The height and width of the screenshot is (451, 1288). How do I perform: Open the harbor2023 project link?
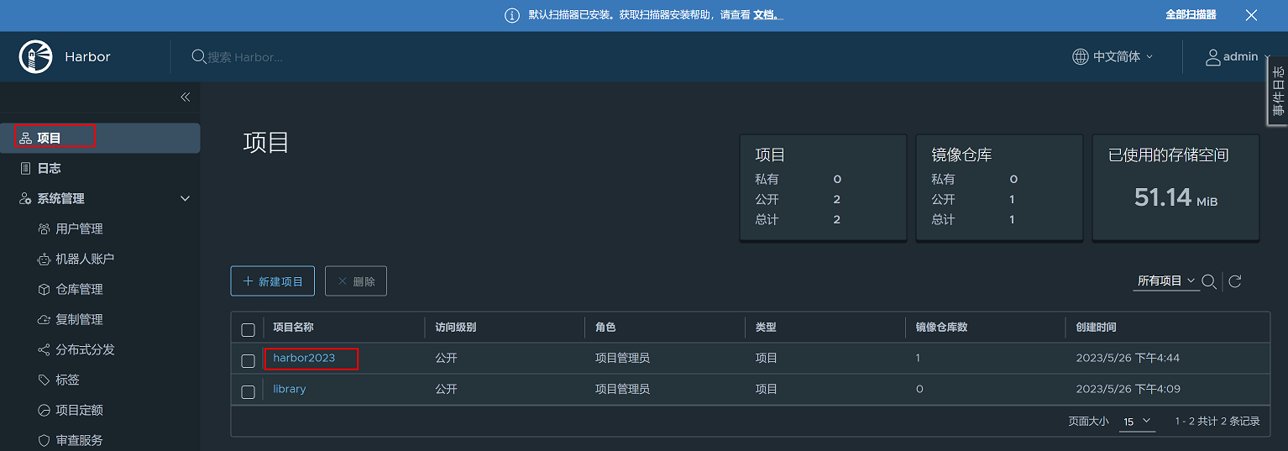304,358
